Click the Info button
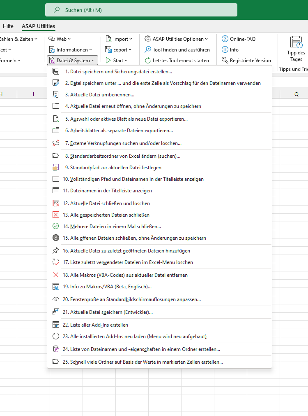Image resolution: width=308 pixels, height=416 pixels. [x=230, y=49]
